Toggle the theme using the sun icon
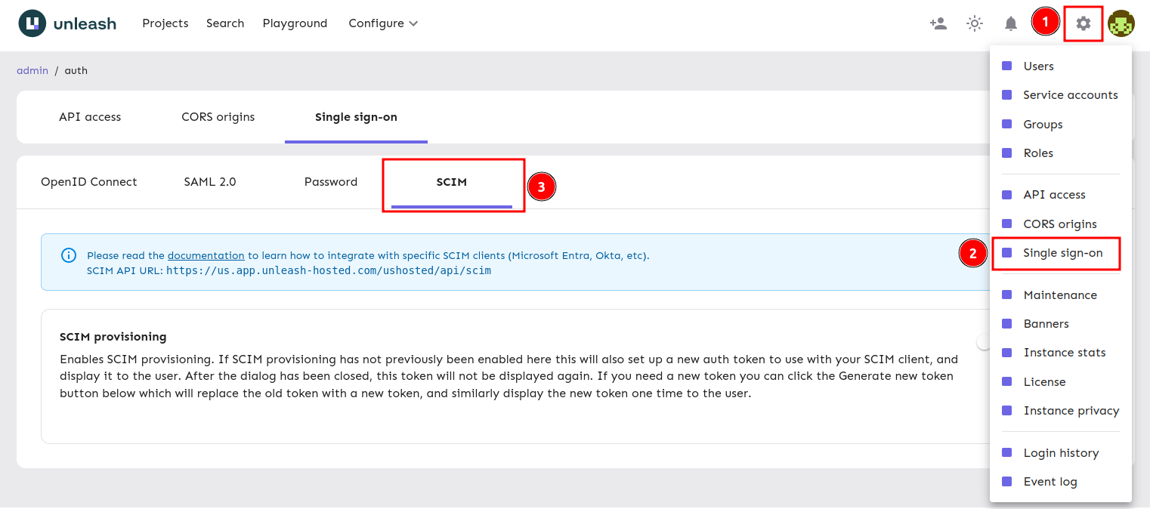Viewport: 1150px width, 509px height. [974, 23]
